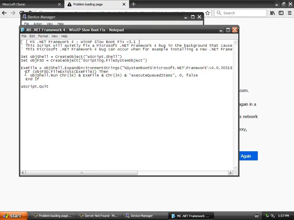Close the Minecraft Classic tab
Screen dimensions: 294x220
point(59,4)
